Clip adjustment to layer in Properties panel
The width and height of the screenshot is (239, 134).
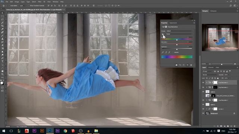176,65
